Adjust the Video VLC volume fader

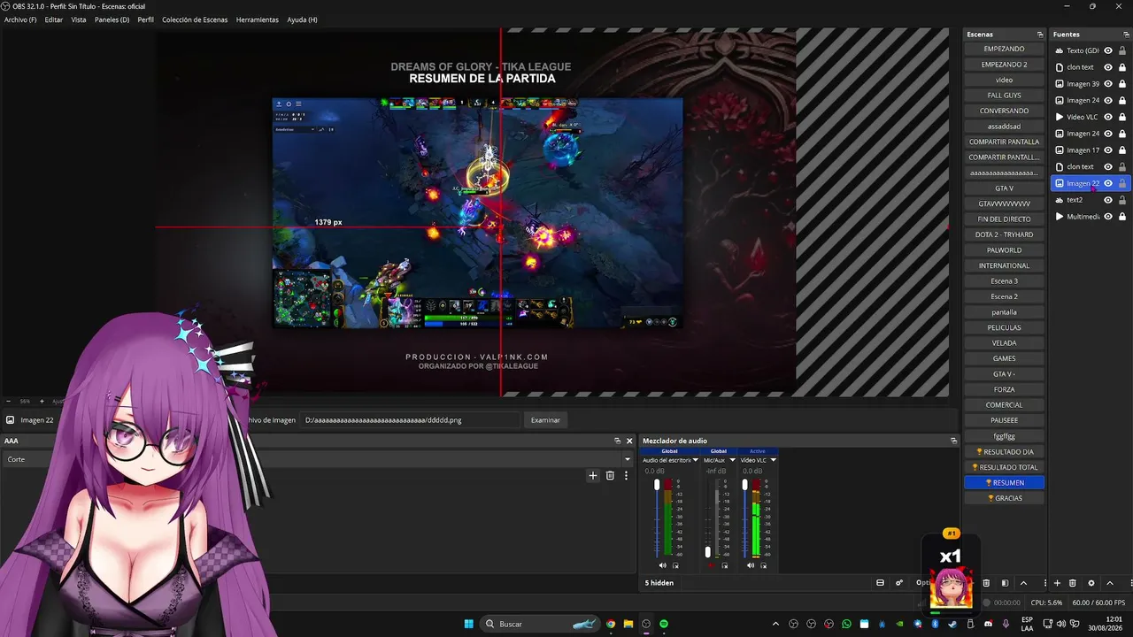744,485
